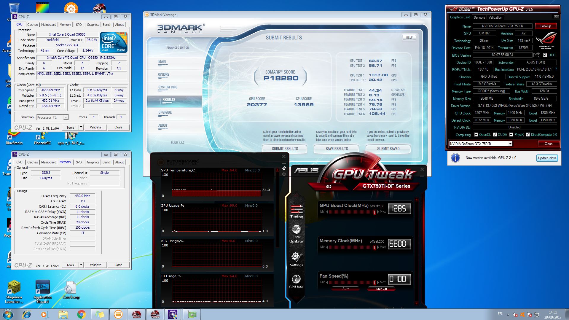Click the Memory Clock 5600 value field
This screenshot has height=320, width=569.
pyautogui.click(x=399, y=244)
